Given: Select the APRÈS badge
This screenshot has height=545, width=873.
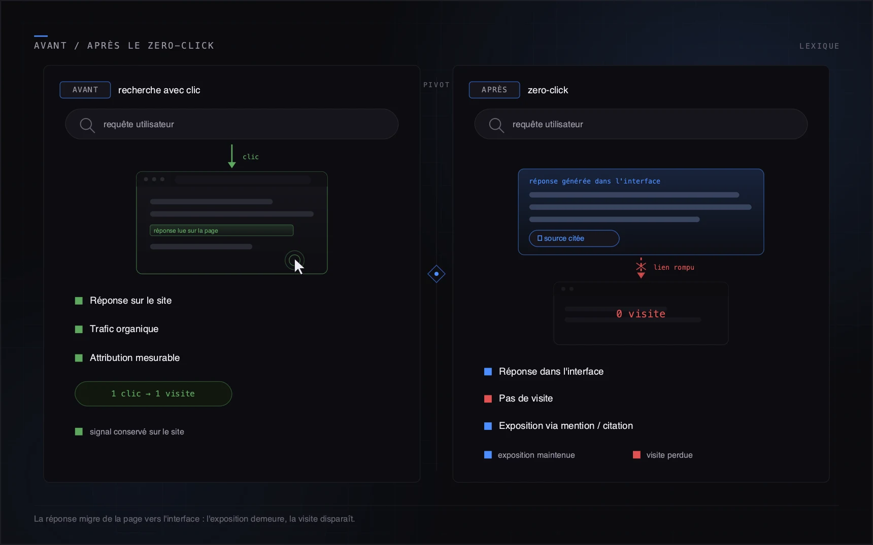Looking at the screenshot, I should 494,90.
